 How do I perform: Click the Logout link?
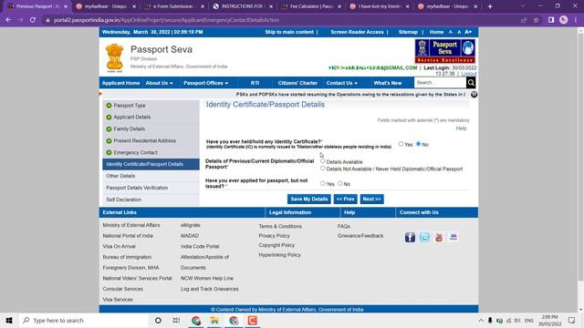click(468, 74)
